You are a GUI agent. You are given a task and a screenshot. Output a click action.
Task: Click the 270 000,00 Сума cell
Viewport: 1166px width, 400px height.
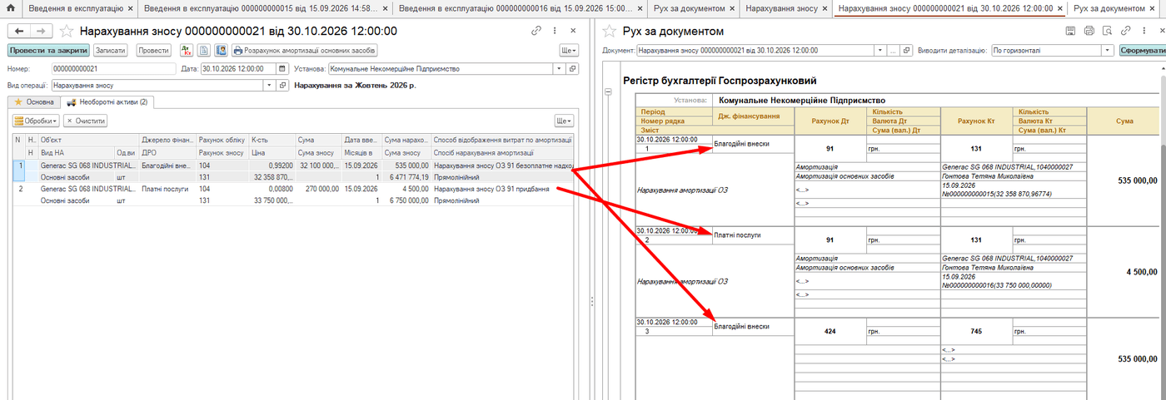[x=318, y=189]
